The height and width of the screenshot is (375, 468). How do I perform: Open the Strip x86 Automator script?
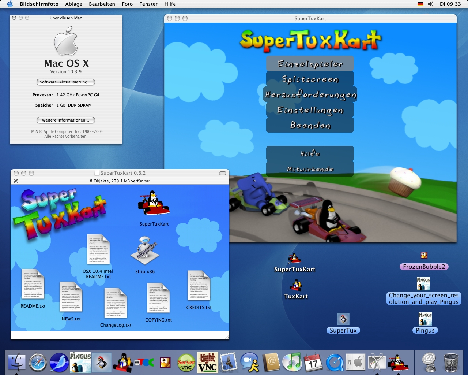coord(145,251)
